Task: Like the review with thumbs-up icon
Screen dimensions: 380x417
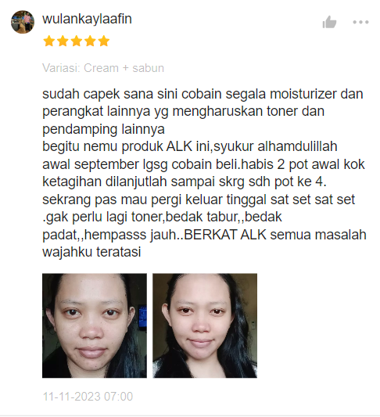Action: click(329, 22)
